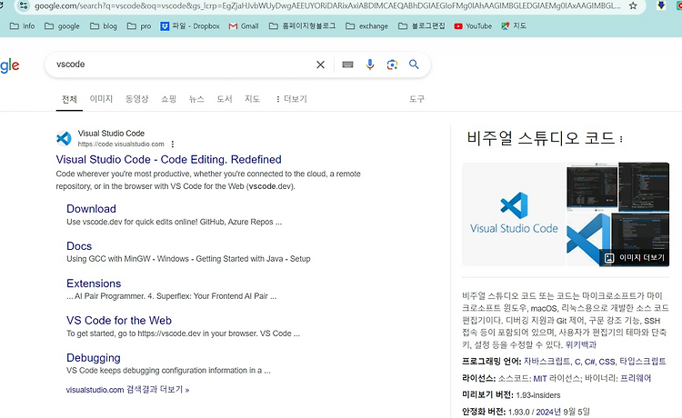Screen dimensions: 682x418
Task: Open the Gmail bookmark
Action: tap(244, 26)
